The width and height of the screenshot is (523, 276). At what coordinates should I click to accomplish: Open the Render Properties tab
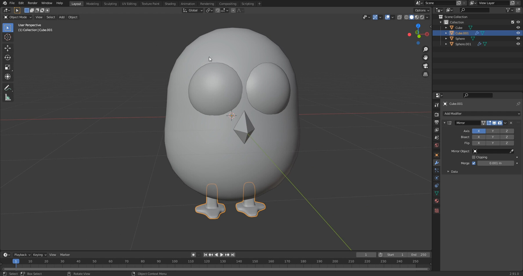(x=437, y=114)
